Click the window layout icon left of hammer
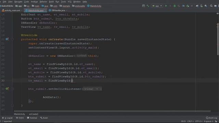219x123 pixels. [x=143, y=6]
